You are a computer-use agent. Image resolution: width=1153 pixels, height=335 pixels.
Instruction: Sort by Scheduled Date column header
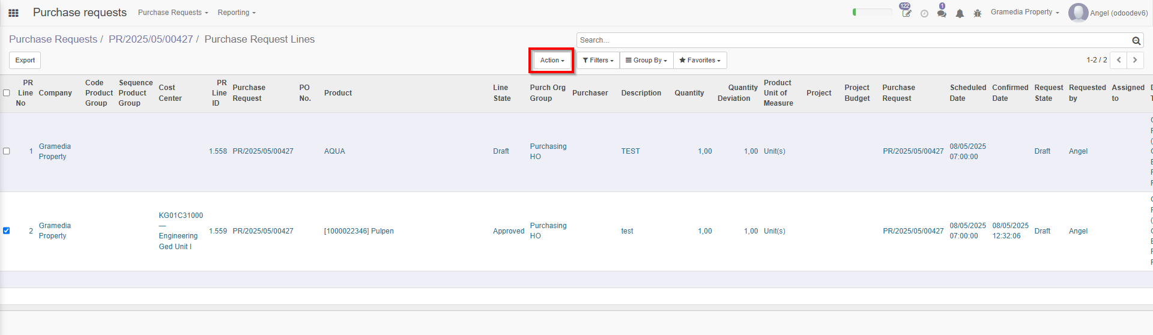[968, 93]
